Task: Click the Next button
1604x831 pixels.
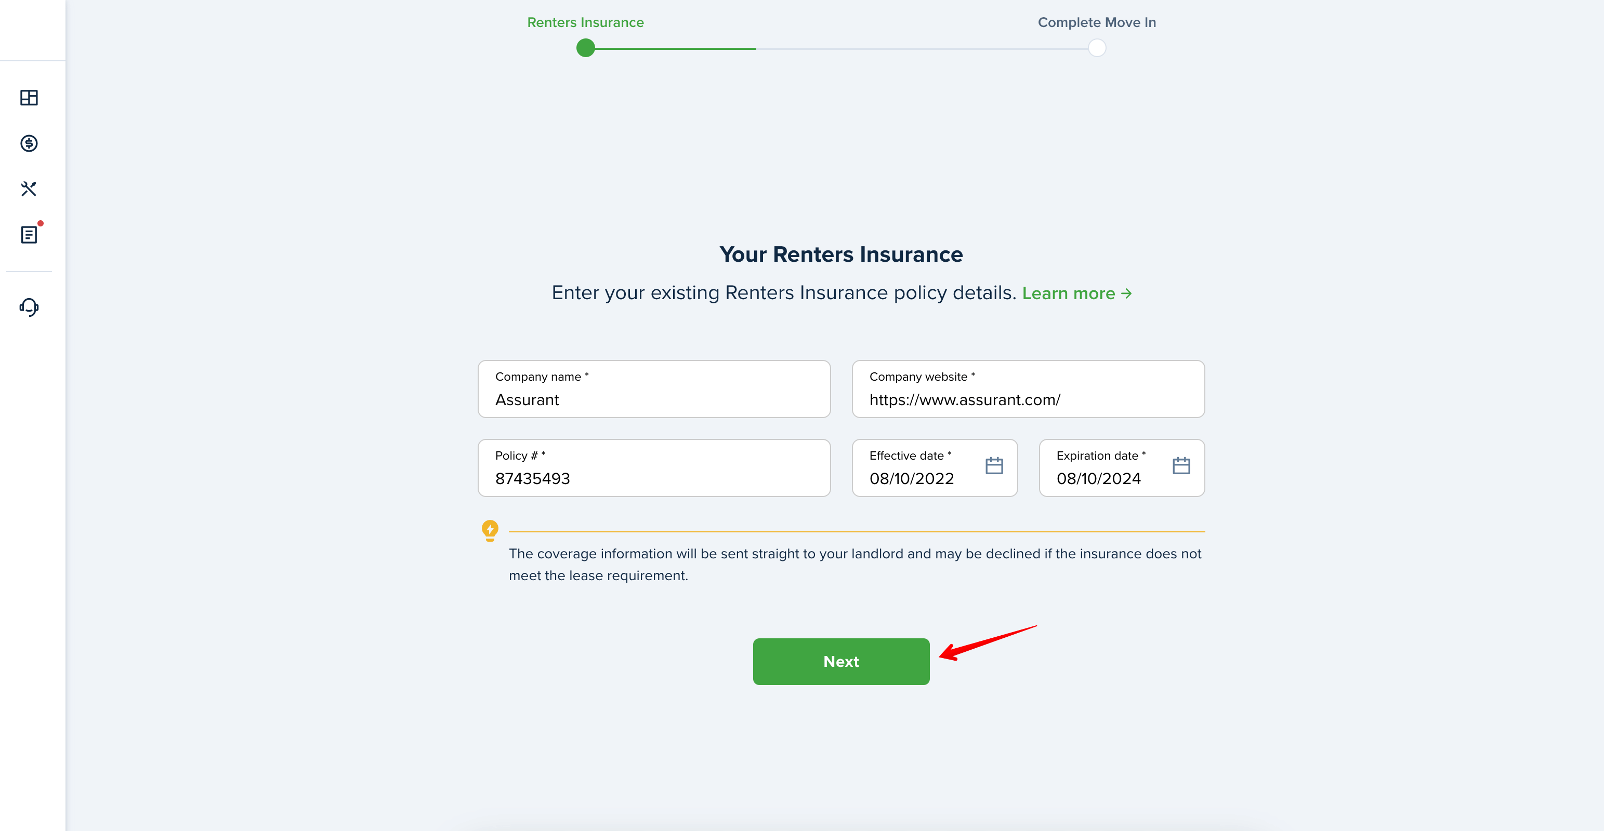Action: [x=840, y=661]
